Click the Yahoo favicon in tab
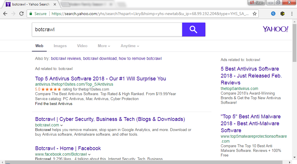 (8, 4)
